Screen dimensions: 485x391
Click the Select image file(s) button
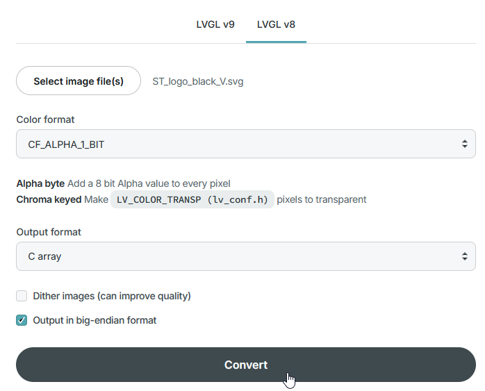click(x=79, y=81)
